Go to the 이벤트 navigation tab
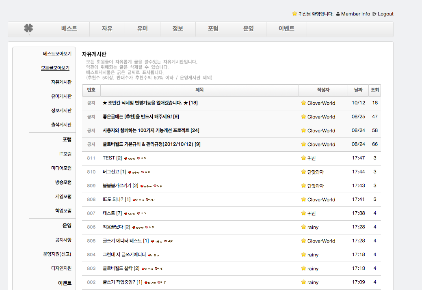The height and width of the screenshot is (290, 422). tap(286, 29)
